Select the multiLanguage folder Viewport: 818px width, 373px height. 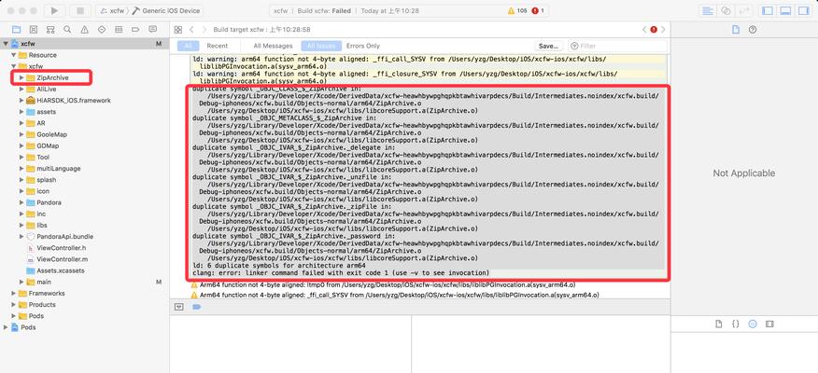click(59, 169)
